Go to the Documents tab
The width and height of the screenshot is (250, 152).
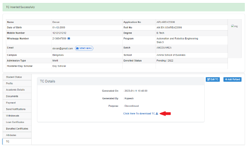tap(12, 96)
